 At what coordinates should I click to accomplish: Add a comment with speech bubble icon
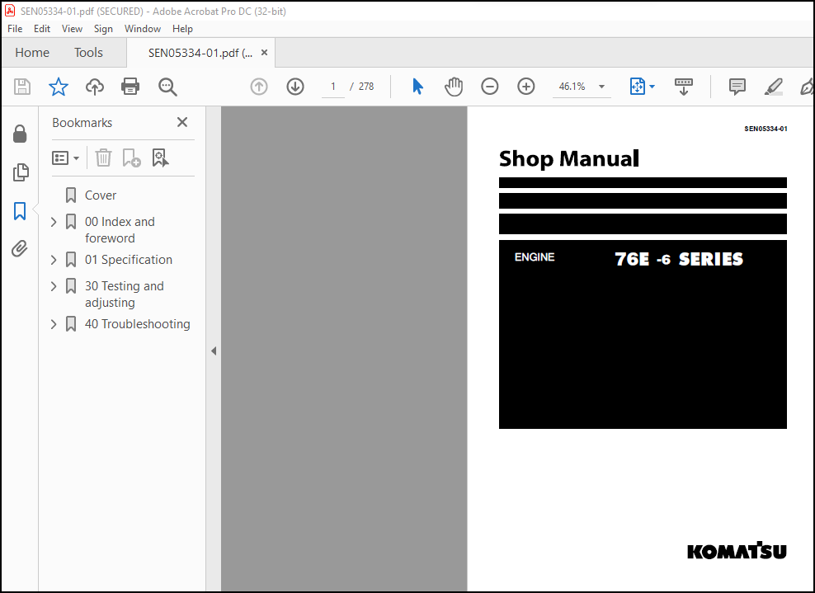coord(737,87)
